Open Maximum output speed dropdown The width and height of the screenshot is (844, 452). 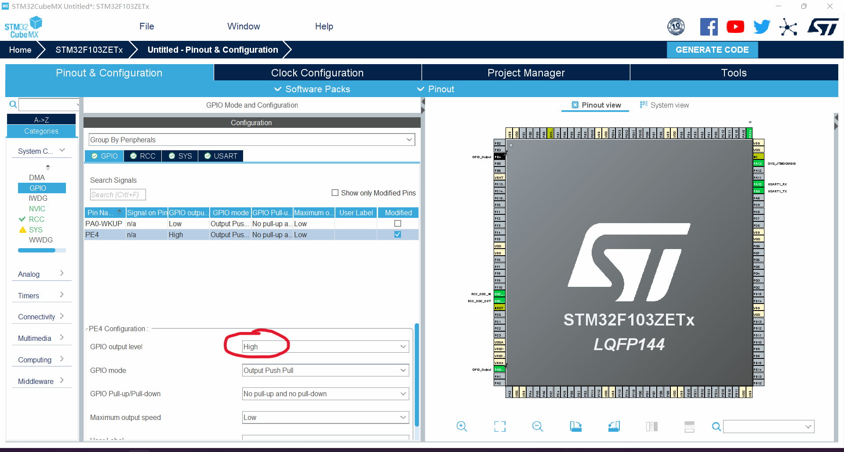pyautogui.click(x=325, y=417)
